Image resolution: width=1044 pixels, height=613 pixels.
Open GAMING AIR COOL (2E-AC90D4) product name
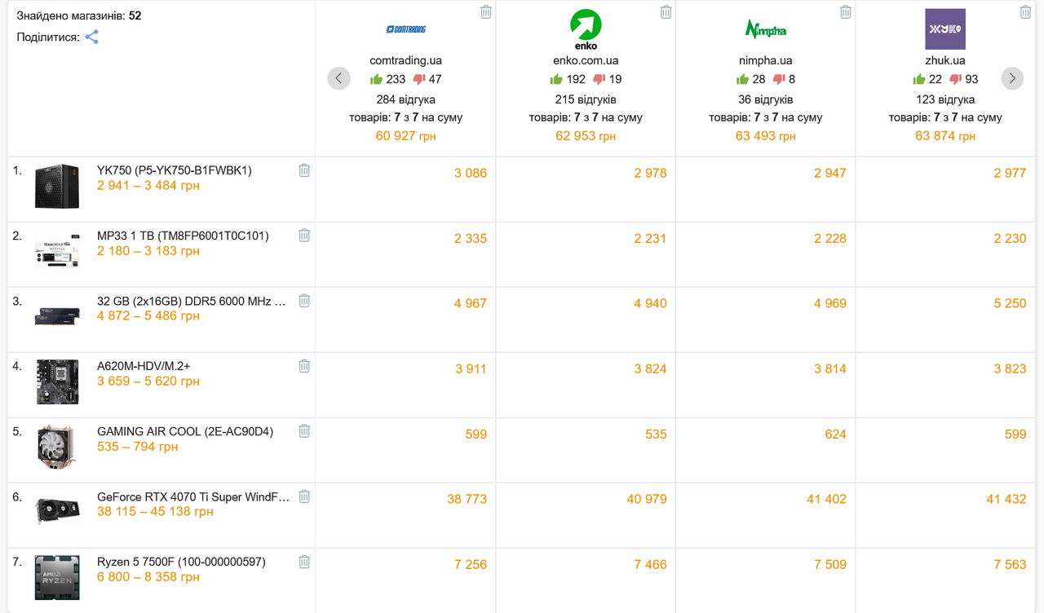pyautogui.click(x=185, y=431)
